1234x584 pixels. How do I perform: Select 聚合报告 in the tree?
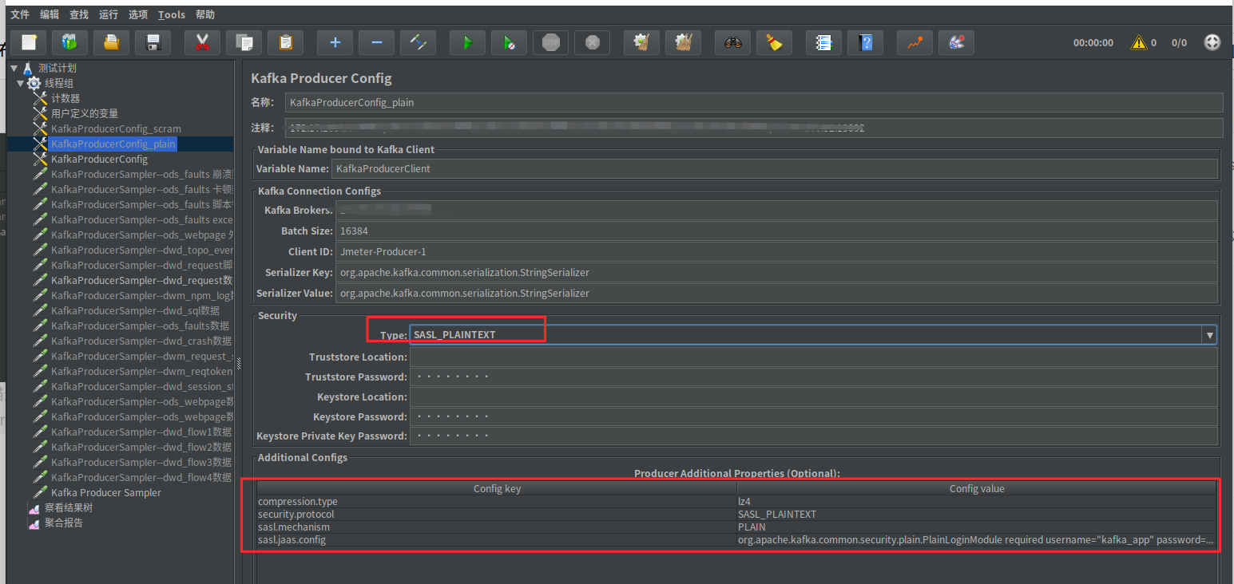[x=64, y=523]
